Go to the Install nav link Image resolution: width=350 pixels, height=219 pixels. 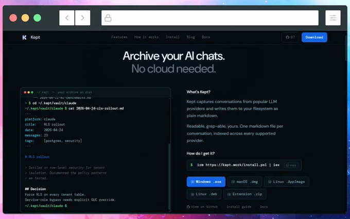pyautogui.click(x=172, y=37)
